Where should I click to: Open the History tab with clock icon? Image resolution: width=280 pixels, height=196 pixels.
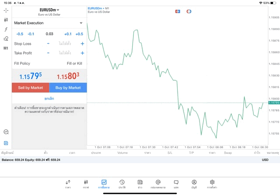122,184
